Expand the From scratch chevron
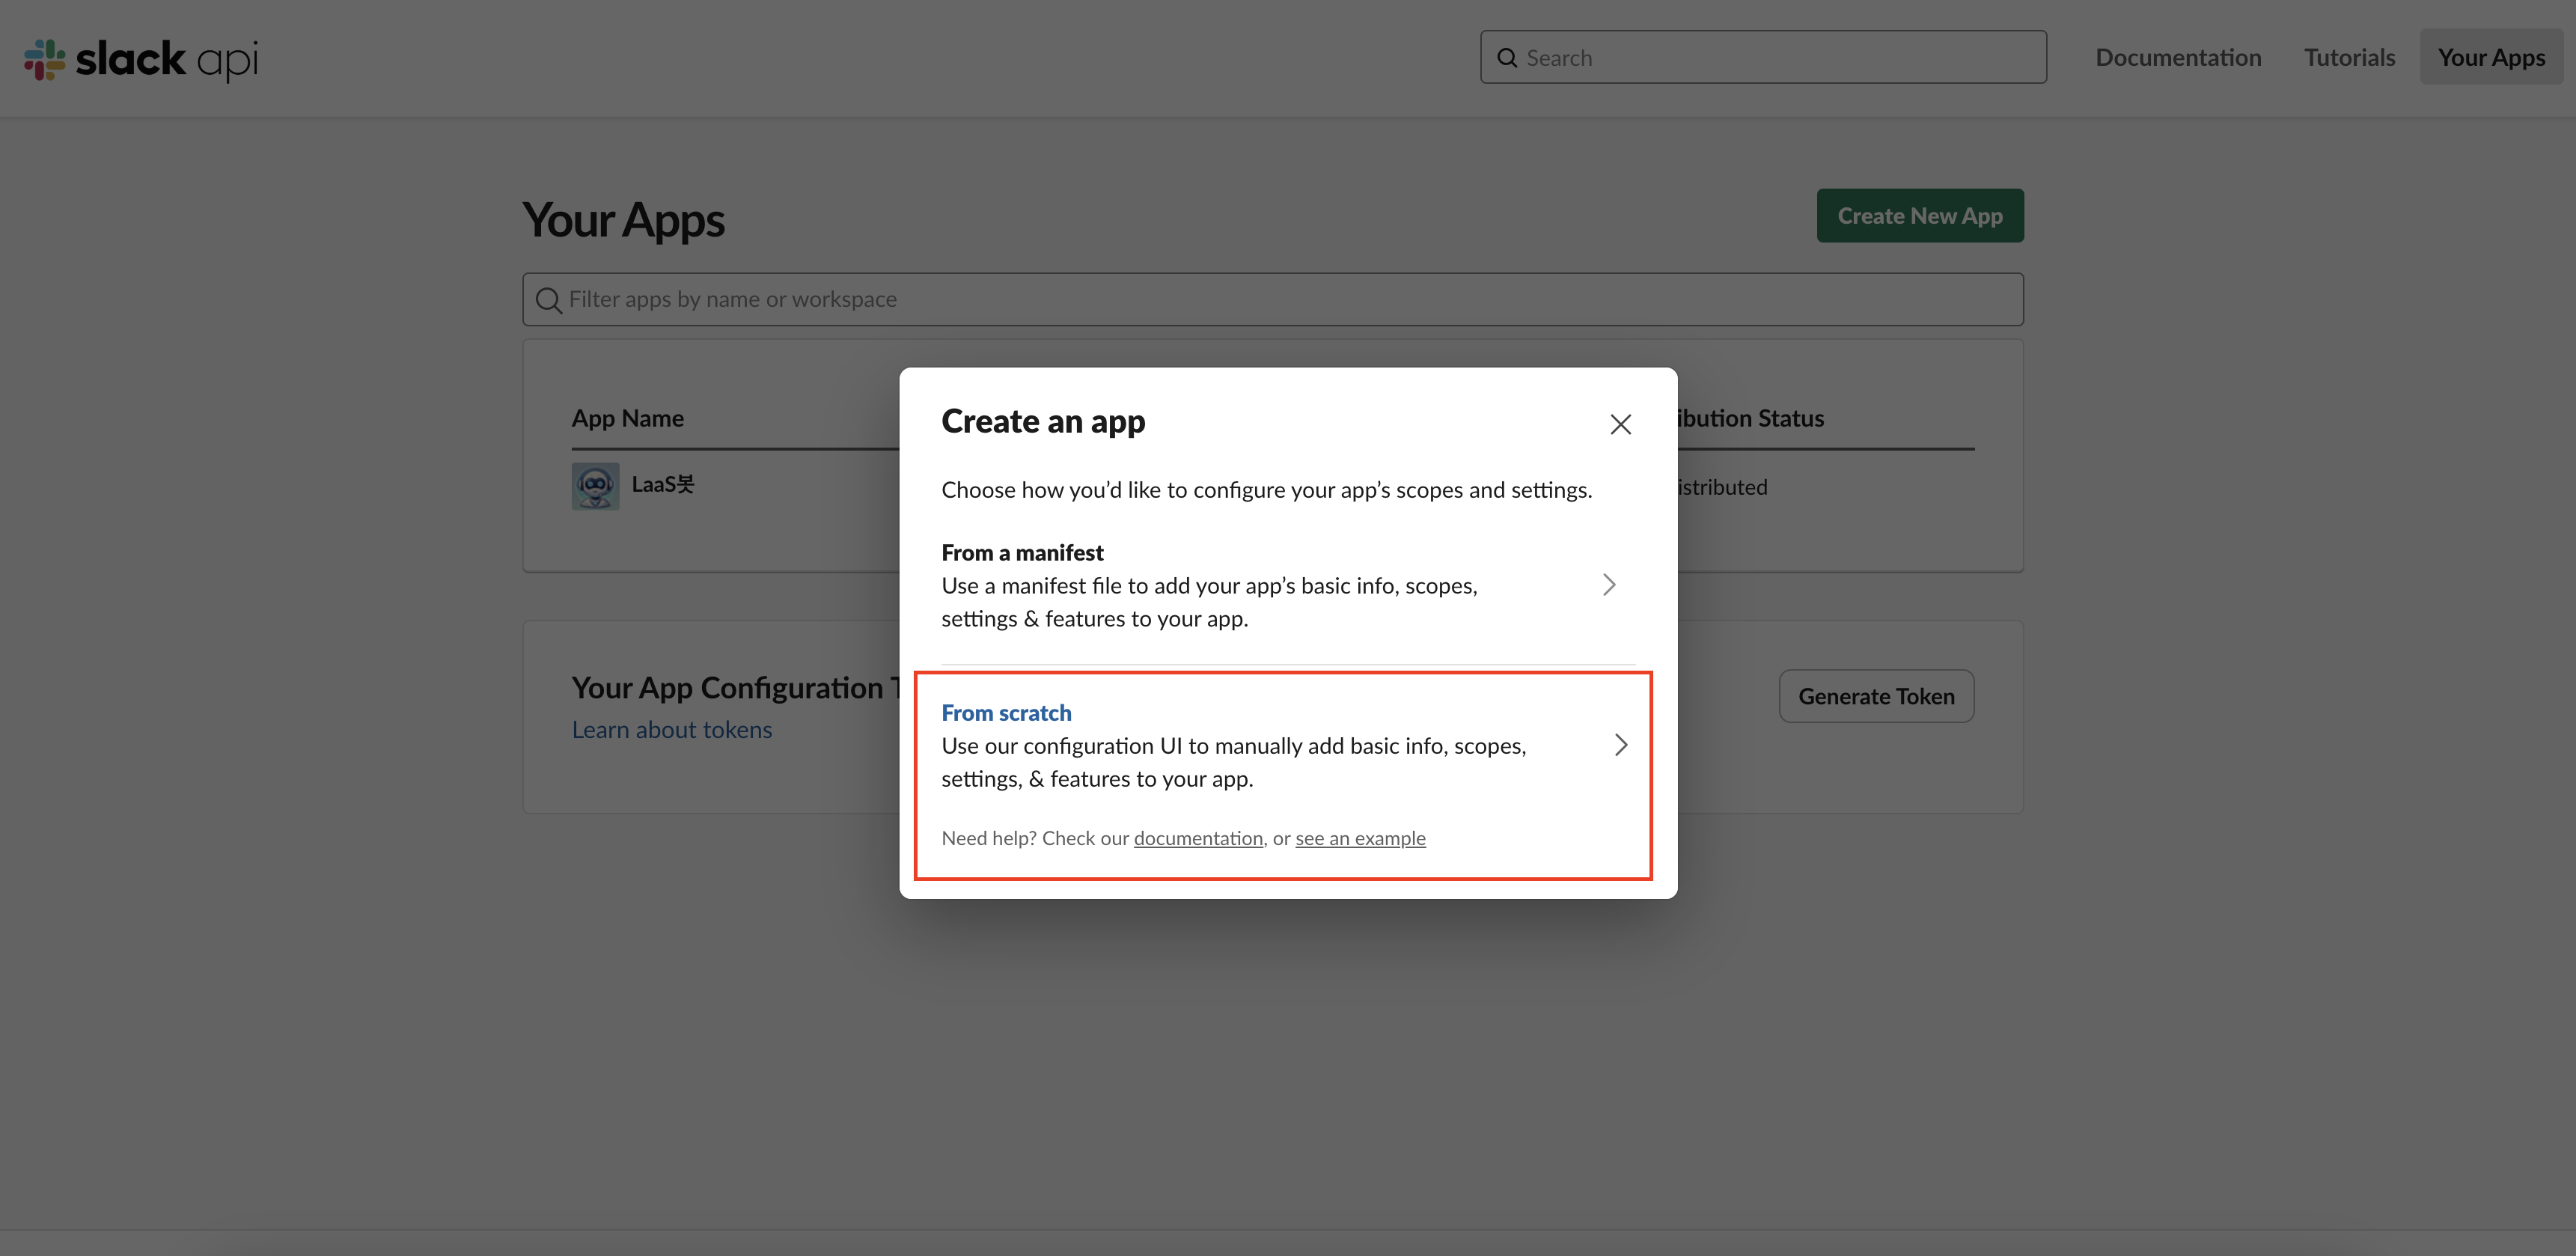Viewport: 2576px width, 1256px height. tap(1621, 745)
